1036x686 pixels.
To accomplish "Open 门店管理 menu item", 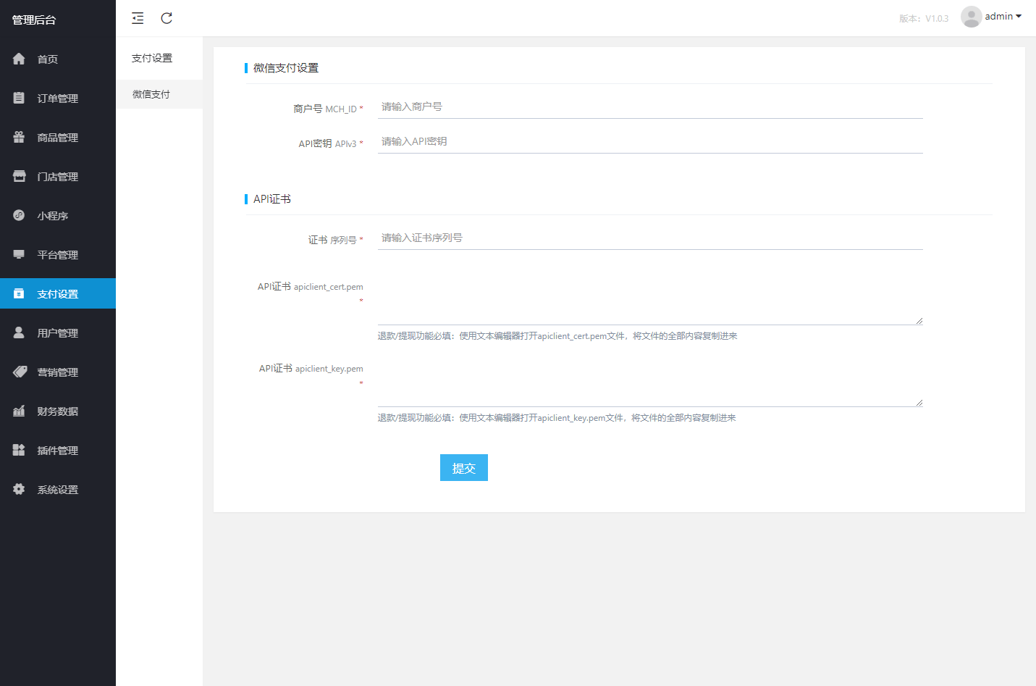I will click(x=58, y=176).
